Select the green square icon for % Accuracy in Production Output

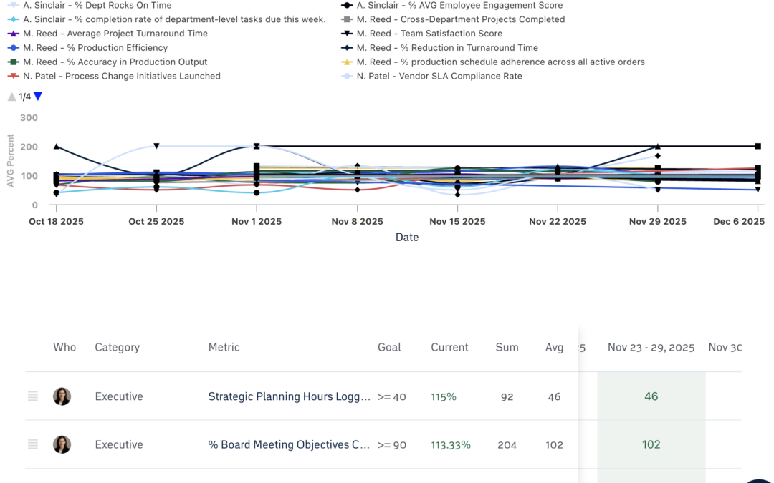point(12,62)
